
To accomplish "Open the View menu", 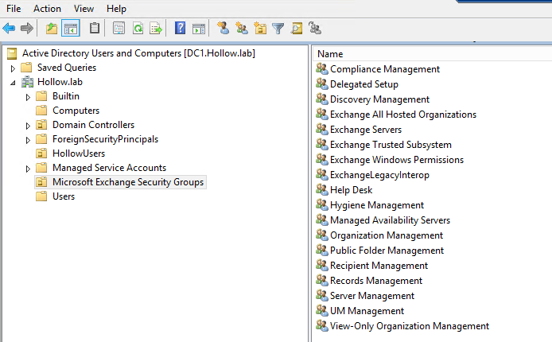I will (84, 8).
